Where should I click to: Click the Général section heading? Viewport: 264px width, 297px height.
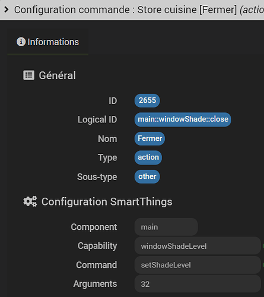click(x=57, y=75)
